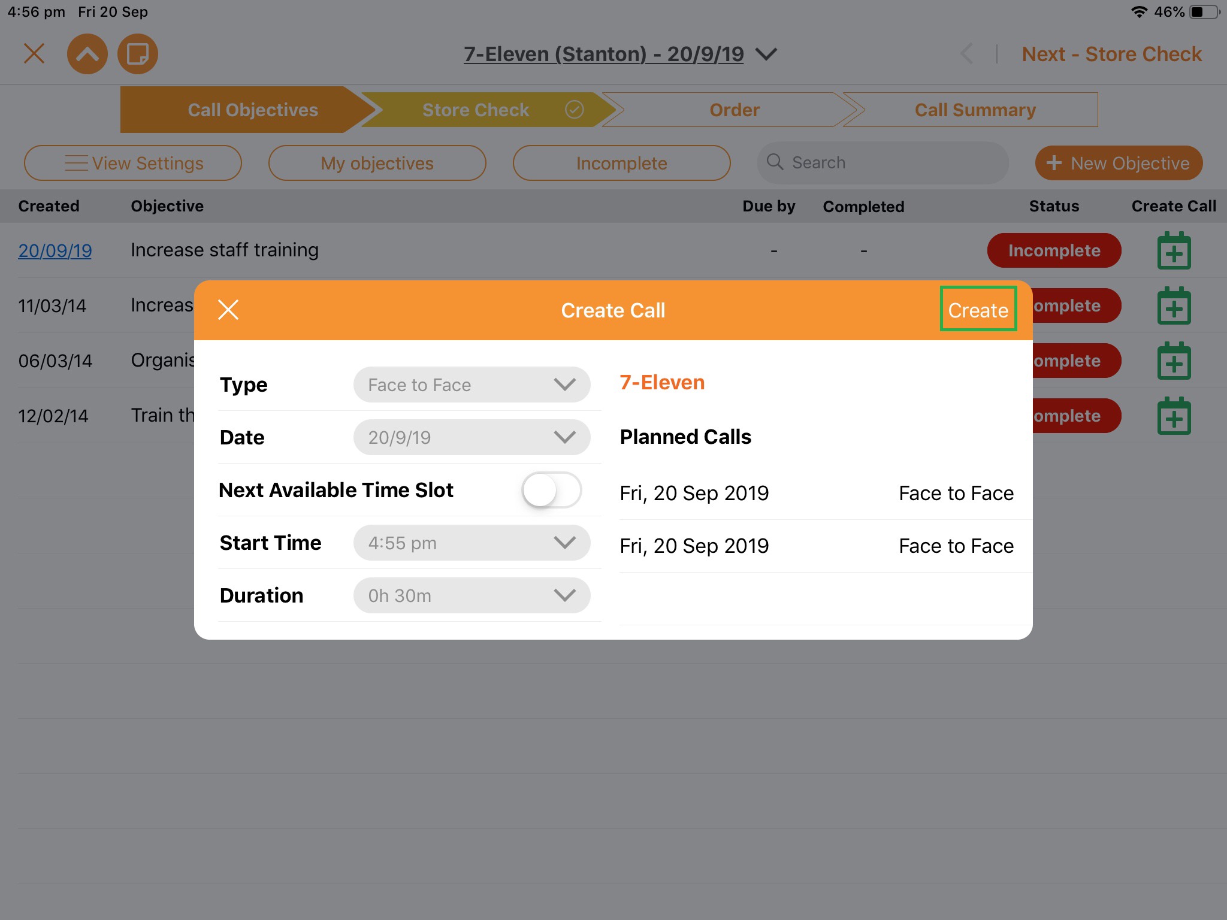The width and height of the screenshot is (1227, 920).
Task: Close the Create Call dialog with X
Action: click(x=228, y=310)
